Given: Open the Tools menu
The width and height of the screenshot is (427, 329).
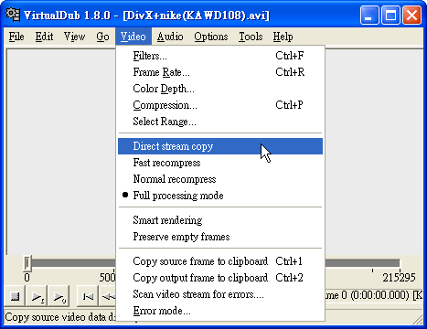Looking at the screenshot, I should click(x=251, y=37).
